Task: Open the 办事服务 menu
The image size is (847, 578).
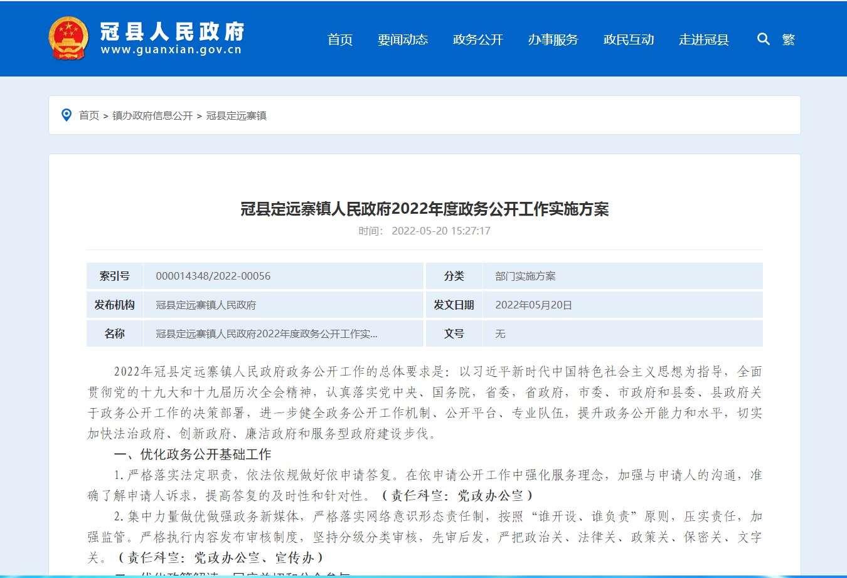Action: (x=553, y=39)
